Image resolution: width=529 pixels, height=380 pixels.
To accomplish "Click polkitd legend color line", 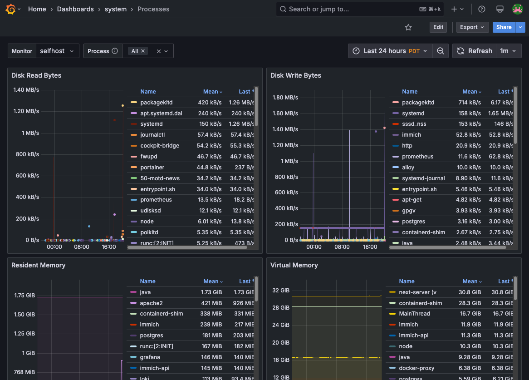I will pyautogui.click(x=134, y=232).
